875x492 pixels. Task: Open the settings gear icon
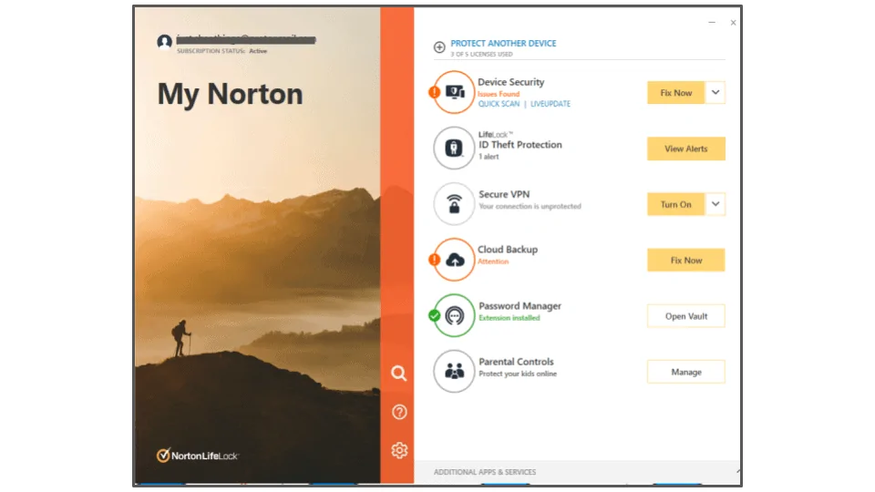pyautogui.click(x=399, y=450)
